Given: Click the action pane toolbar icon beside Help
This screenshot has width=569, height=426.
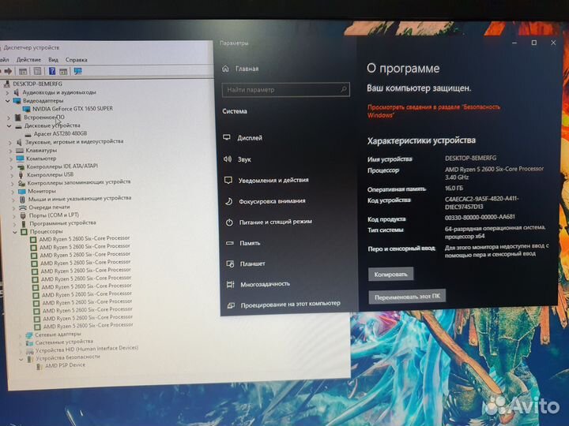Looking at the screenshot, I should point(63,71).
